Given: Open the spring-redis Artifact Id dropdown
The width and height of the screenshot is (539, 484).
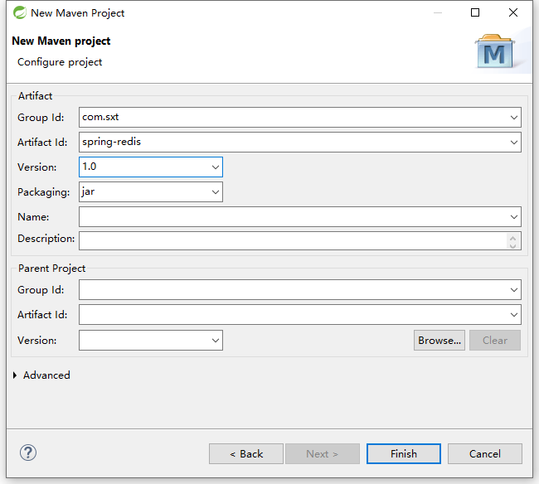Looking at the screenshot, I should point(514,143).
